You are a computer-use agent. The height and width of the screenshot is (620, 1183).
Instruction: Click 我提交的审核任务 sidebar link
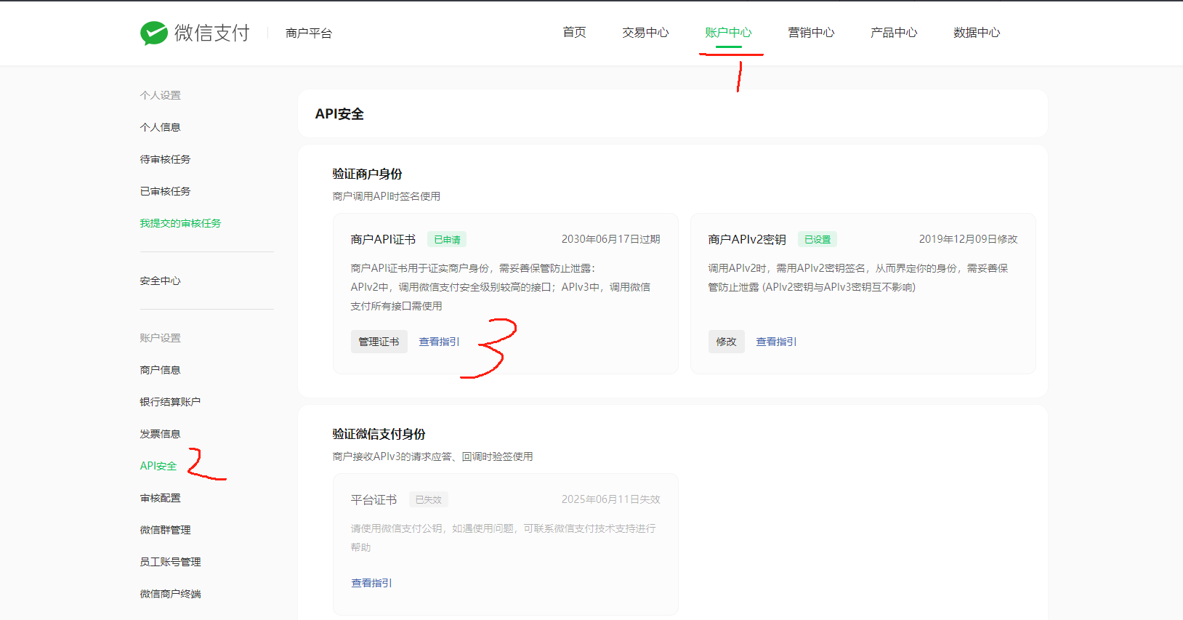pyautogui.click(x=180, y=223)
